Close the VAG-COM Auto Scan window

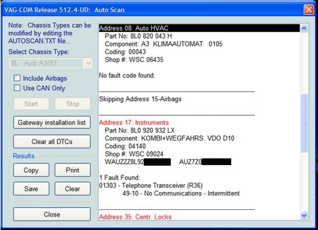coord(308,10)
